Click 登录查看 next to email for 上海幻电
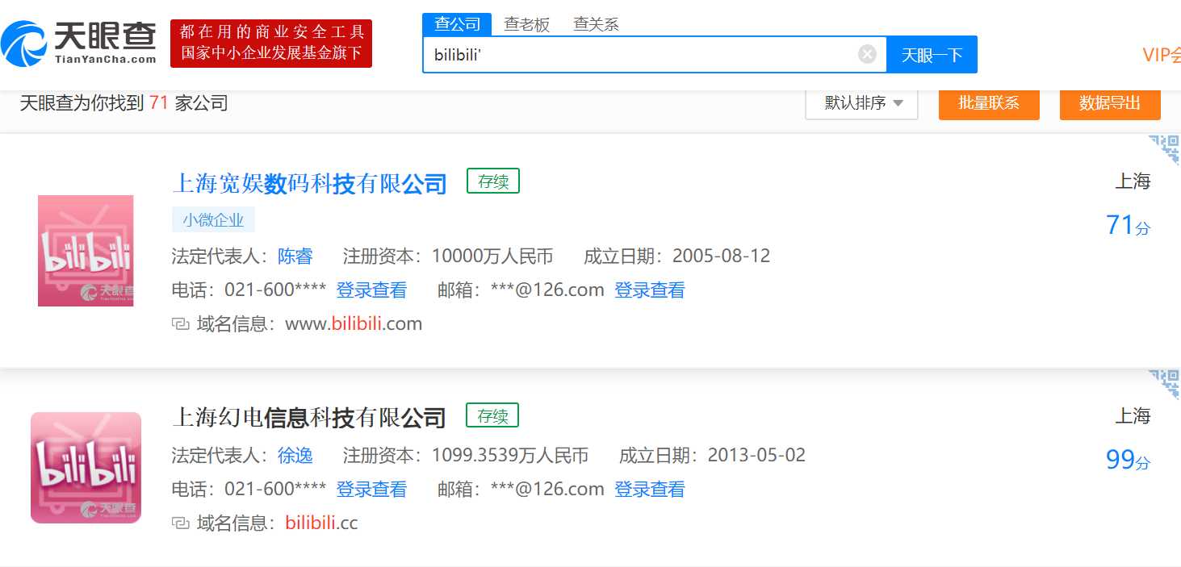This screenshot has height=567, width=1181. [650, 490]
